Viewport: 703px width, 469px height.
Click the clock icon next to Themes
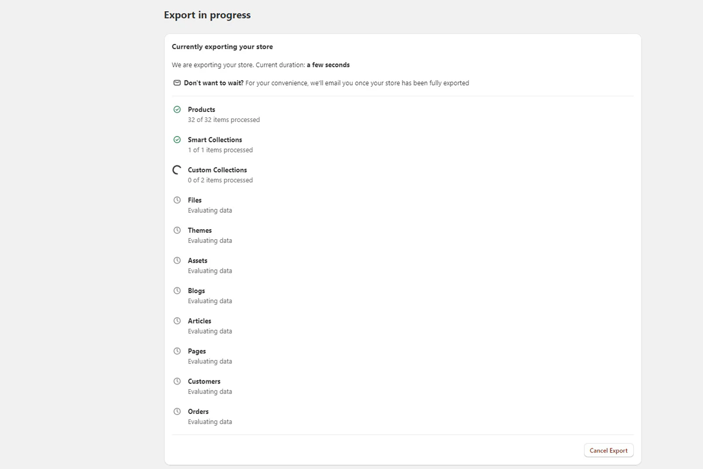pyautogui.click(x=177, y=230)
